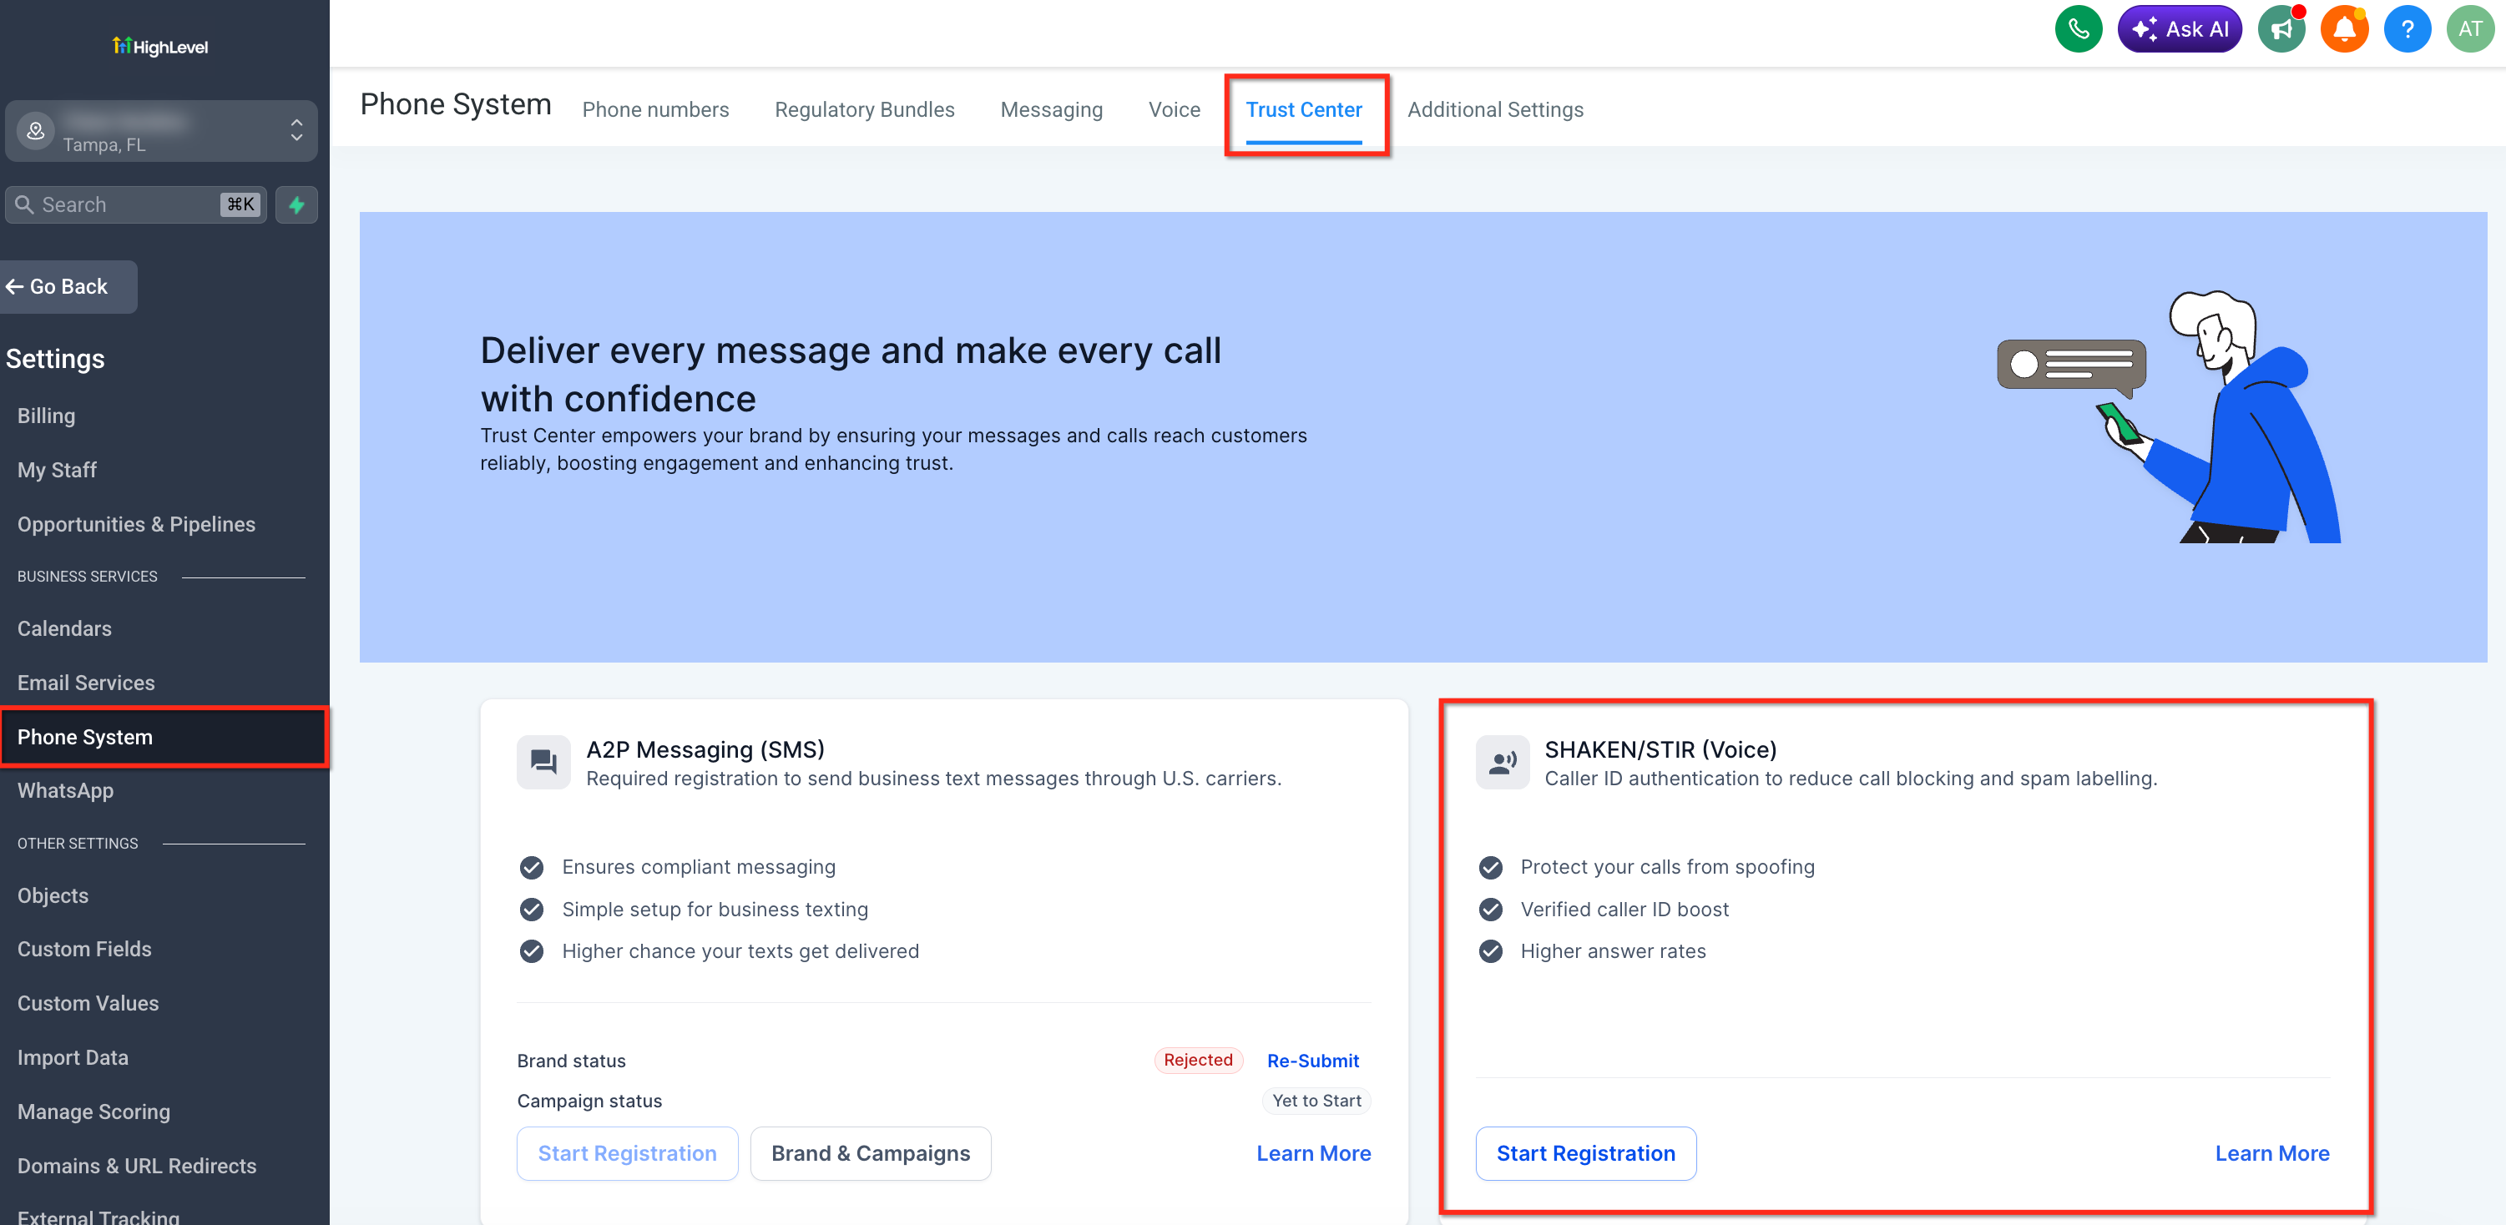Click the HighLevel logo
Image resolution: width=2506 pixels, height=1225 pixels.
pyautogui.click(x=160, y=47)
